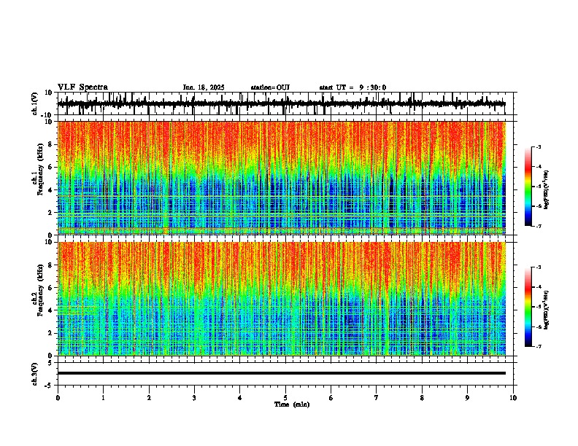Image resolution: width=578 pixels, height=446 pixels.
Task: Click time axis tick label "9"
Action: click(467, 398)
